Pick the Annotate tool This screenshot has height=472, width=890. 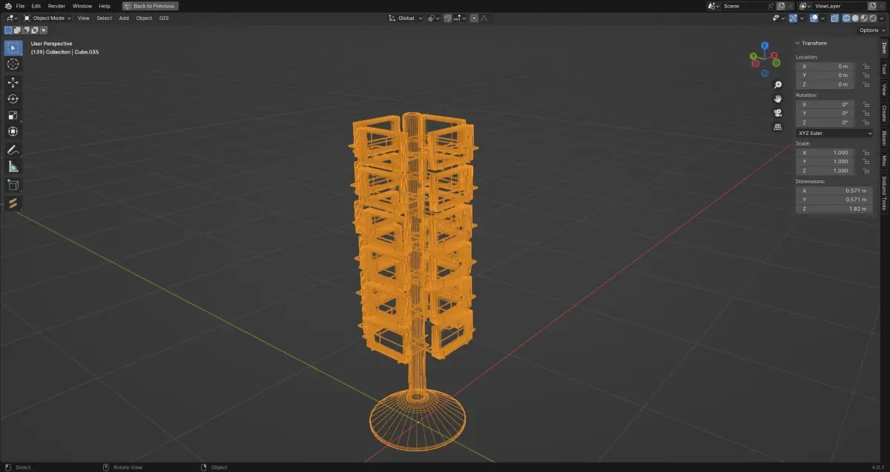coord(13,150)
